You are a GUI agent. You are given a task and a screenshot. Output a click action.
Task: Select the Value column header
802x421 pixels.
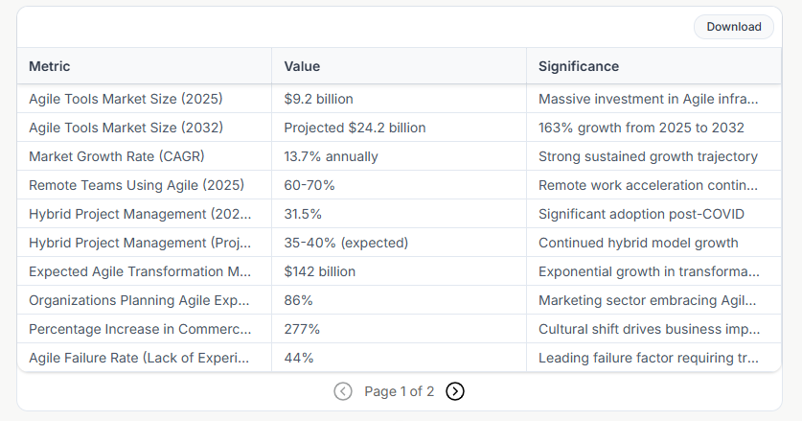(x=302, y=66)
